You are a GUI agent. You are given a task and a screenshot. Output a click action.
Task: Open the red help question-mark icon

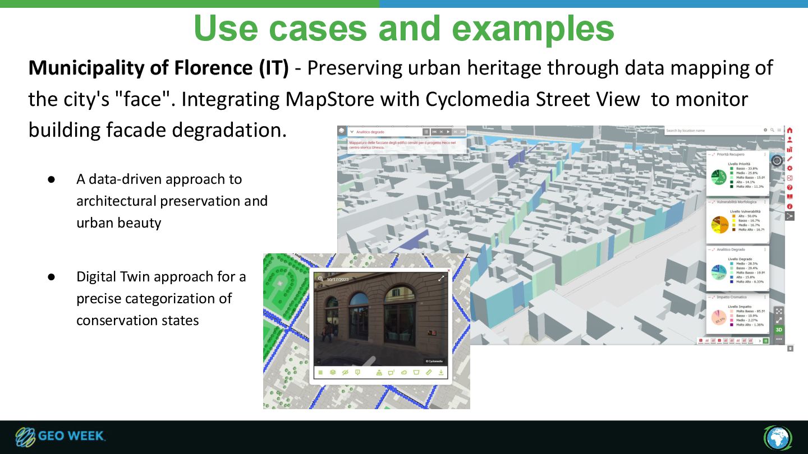coord(789,187)
